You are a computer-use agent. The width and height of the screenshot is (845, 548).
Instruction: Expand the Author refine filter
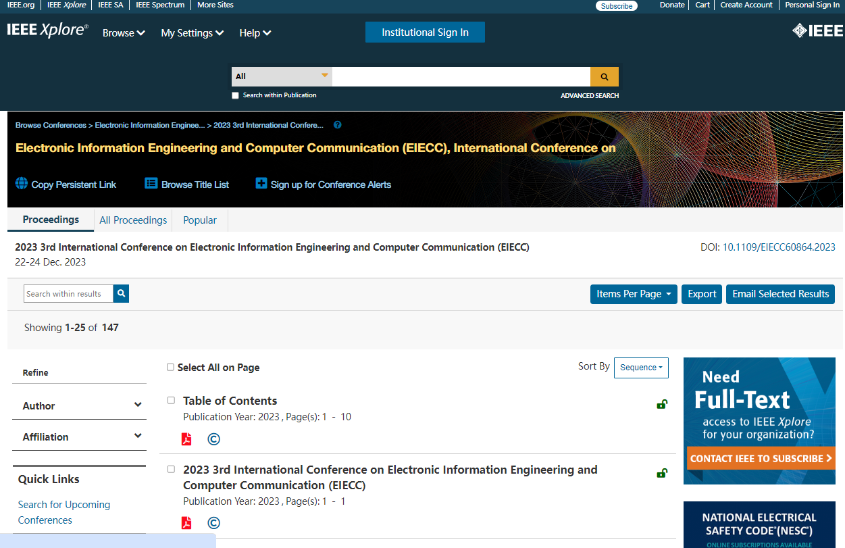(x=80, y=405)
